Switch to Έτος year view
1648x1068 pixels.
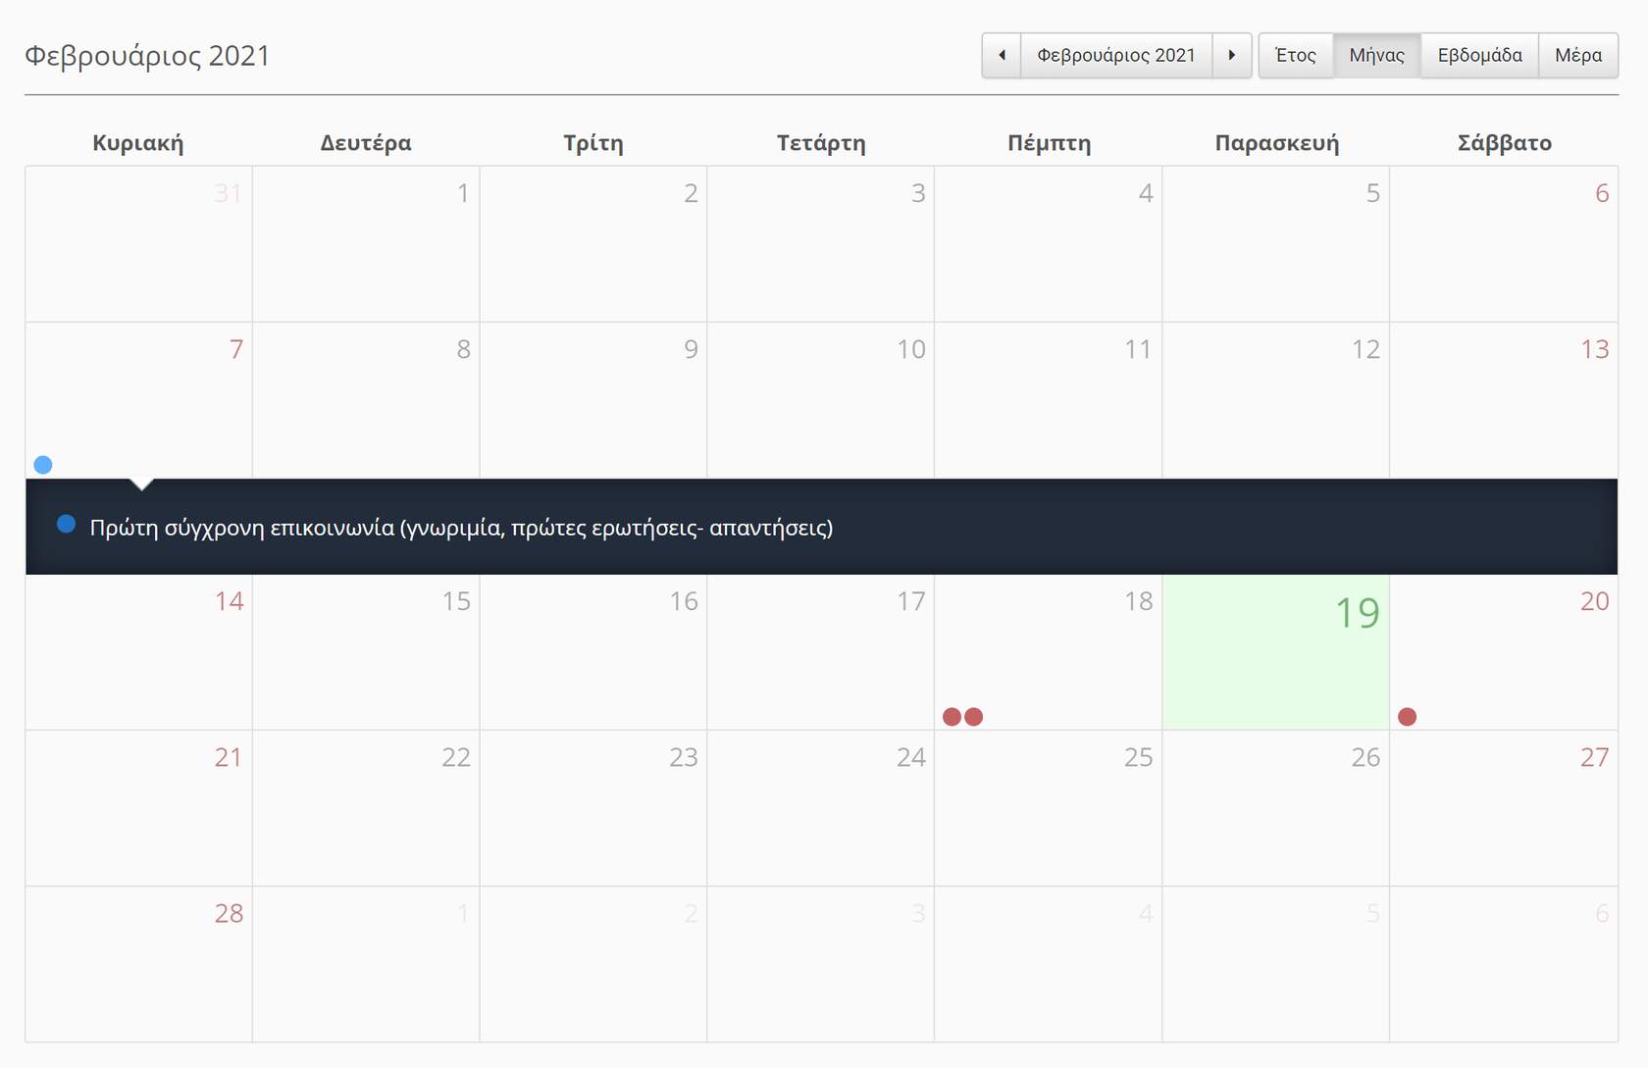click(x=1295, y=55)
